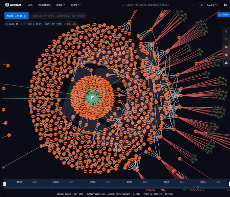Click the Solana network icon beside the balance

tap(202, 5)
